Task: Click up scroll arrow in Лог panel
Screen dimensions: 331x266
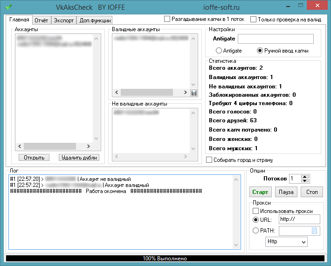Action: coord(236,180)
